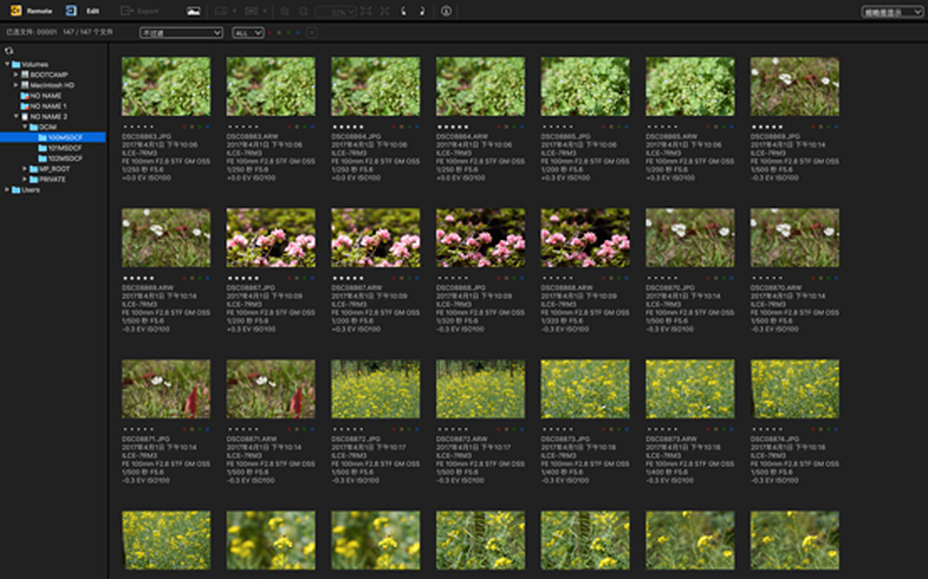Select the preview display layout icon

[220, 12]
